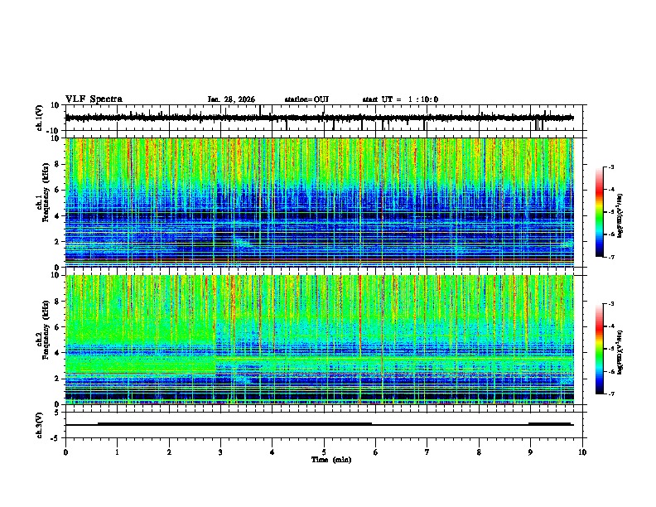Click time-axis tick label "6"
This screenshot has width=656, height=507.
click(376, 452)
